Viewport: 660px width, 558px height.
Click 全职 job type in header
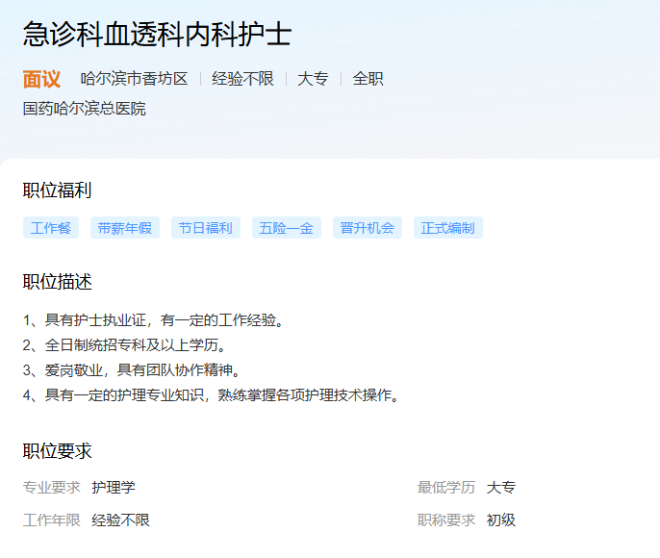368,79
